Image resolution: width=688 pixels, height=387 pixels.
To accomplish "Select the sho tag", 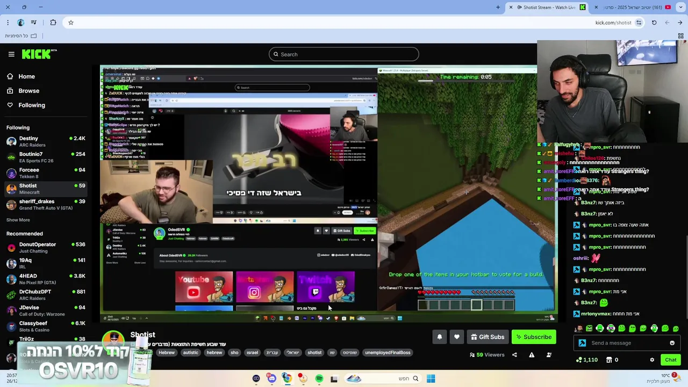I will coord(234,353).
